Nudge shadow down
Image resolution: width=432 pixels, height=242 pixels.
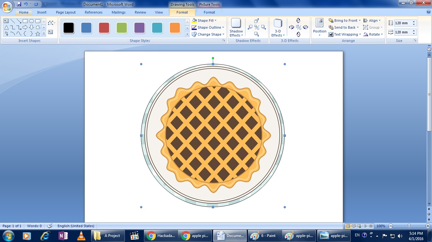click(257, 34)
